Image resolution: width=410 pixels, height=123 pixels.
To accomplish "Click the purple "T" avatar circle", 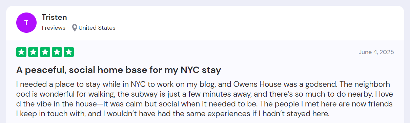I will 26,23.
